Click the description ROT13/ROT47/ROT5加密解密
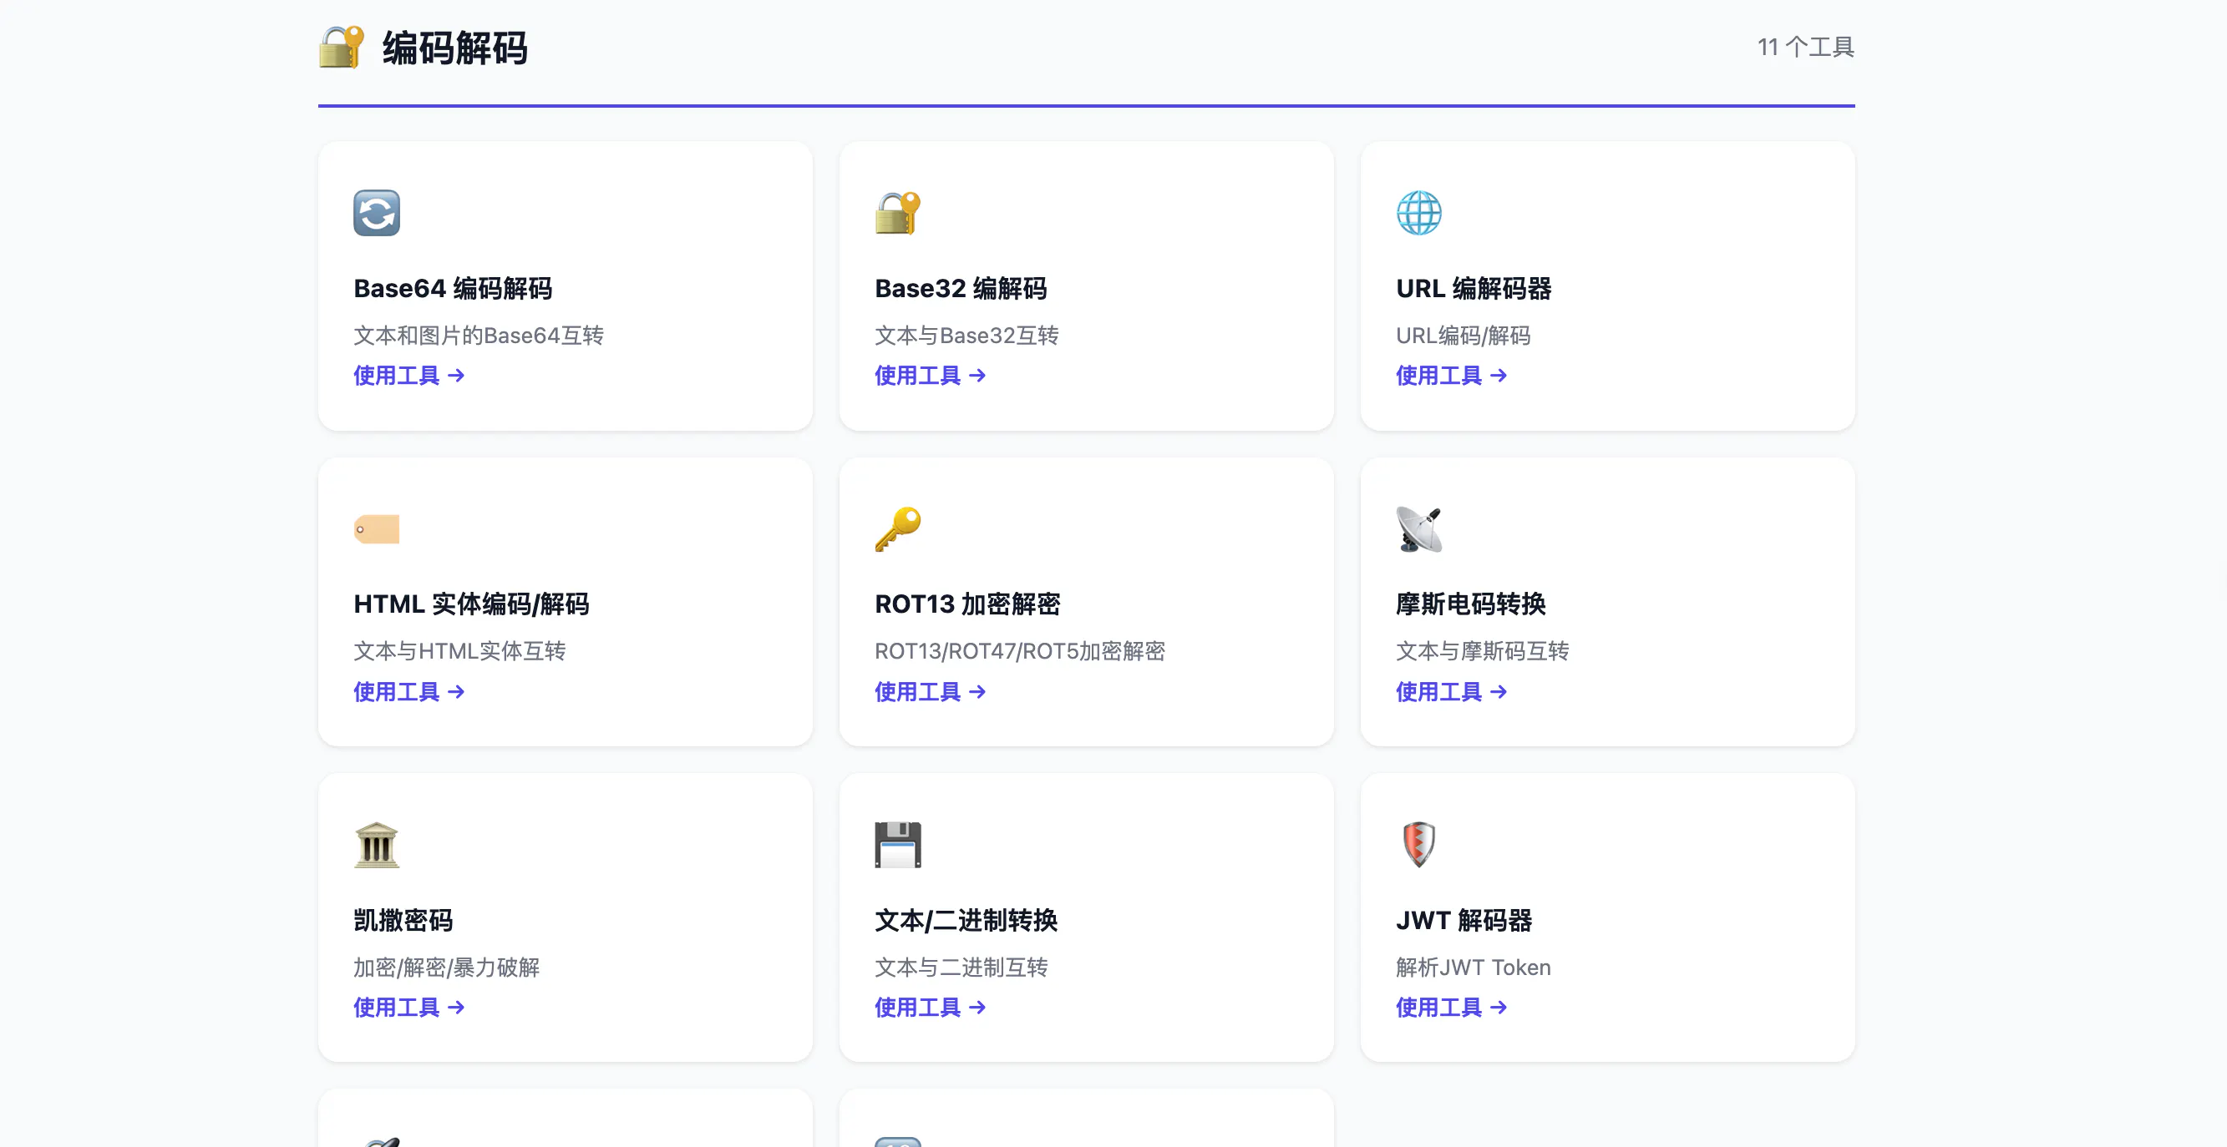Viewport: 2227px width, 1147px height. click(1020, 651)
